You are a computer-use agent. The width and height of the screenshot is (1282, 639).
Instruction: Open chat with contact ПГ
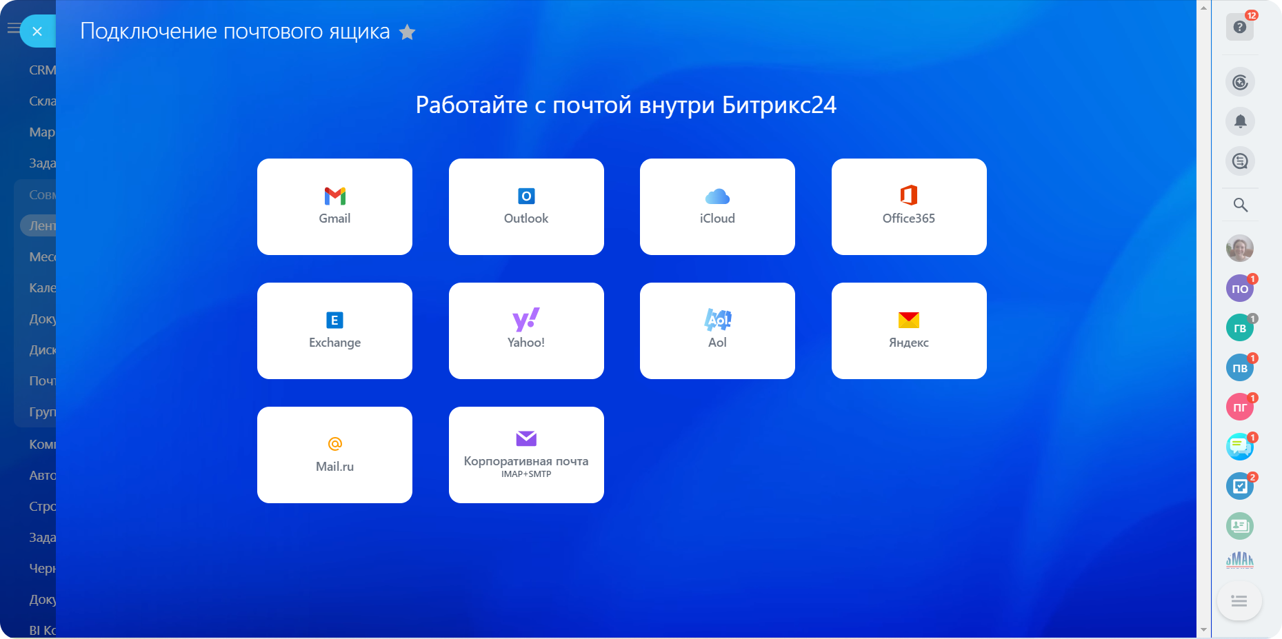(x=1240, y=407)
